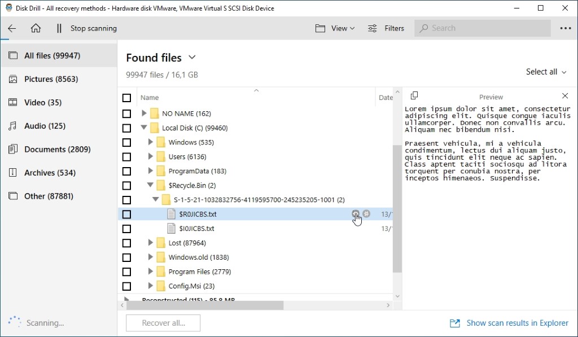The height and width of the screenshot is (337, 578).
Task: Check the $R0JICBS.txt checkbox
Action: click(x=126, y=214)
